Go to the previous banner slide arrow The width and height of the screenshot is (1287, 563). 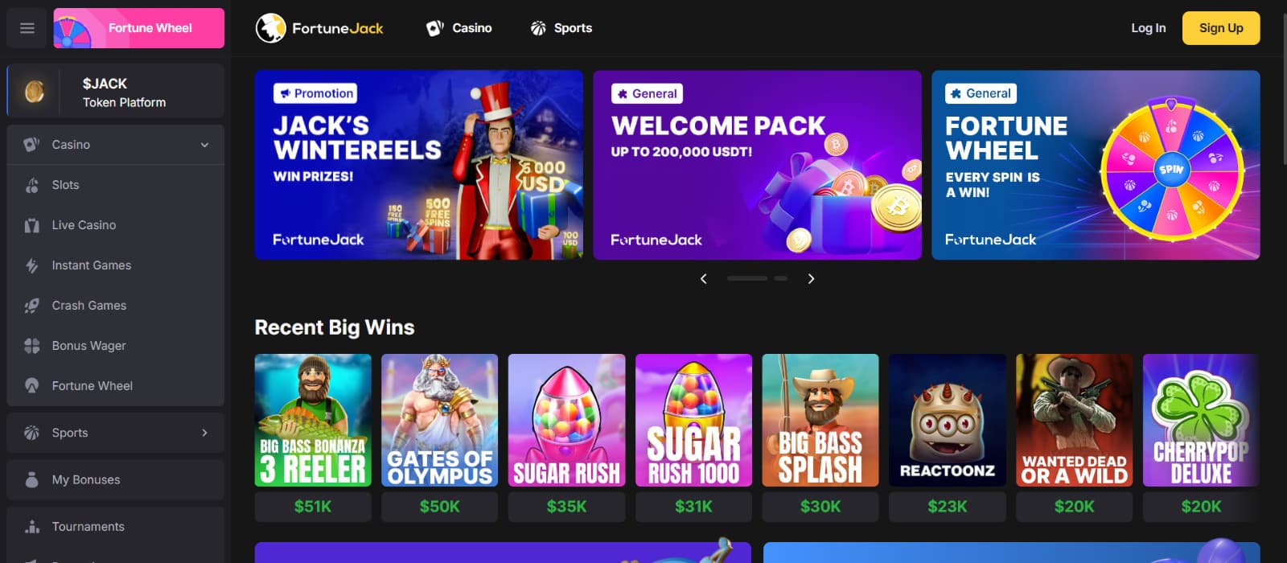tap(704, 278)
